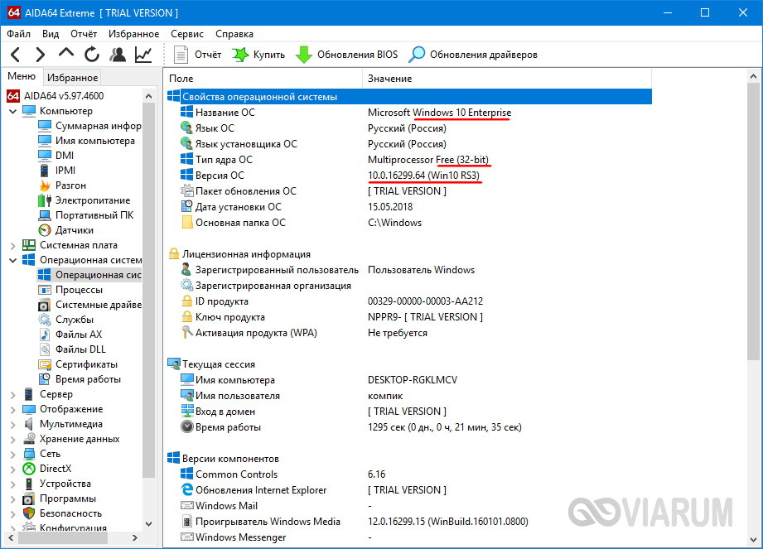This screenshot has height=549, width=763.
Task: Expand the Устройства tree node
Action: [x=13, y=484]
